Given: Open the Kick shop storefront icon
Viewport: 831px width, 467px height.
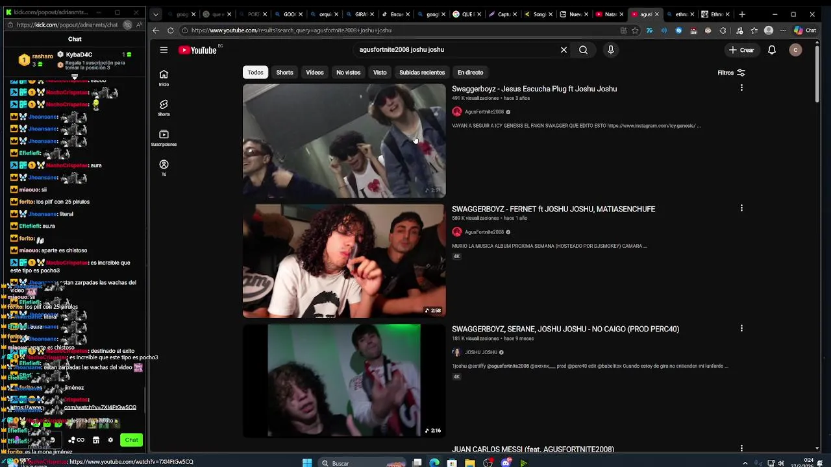Looking at the screenshot, I should point(95,440).
